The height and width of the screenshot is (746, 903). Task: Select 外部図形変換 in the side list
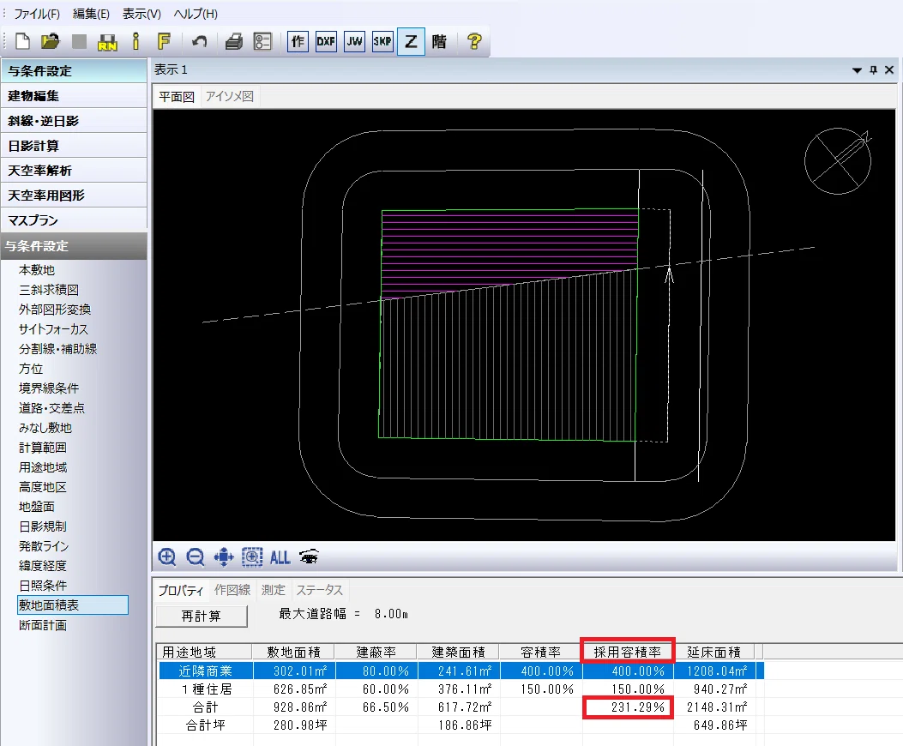[x=55, y=310]
